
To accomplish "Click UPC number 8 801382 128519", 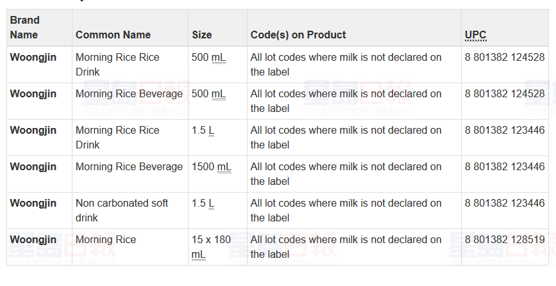I will tap(505, 239).
